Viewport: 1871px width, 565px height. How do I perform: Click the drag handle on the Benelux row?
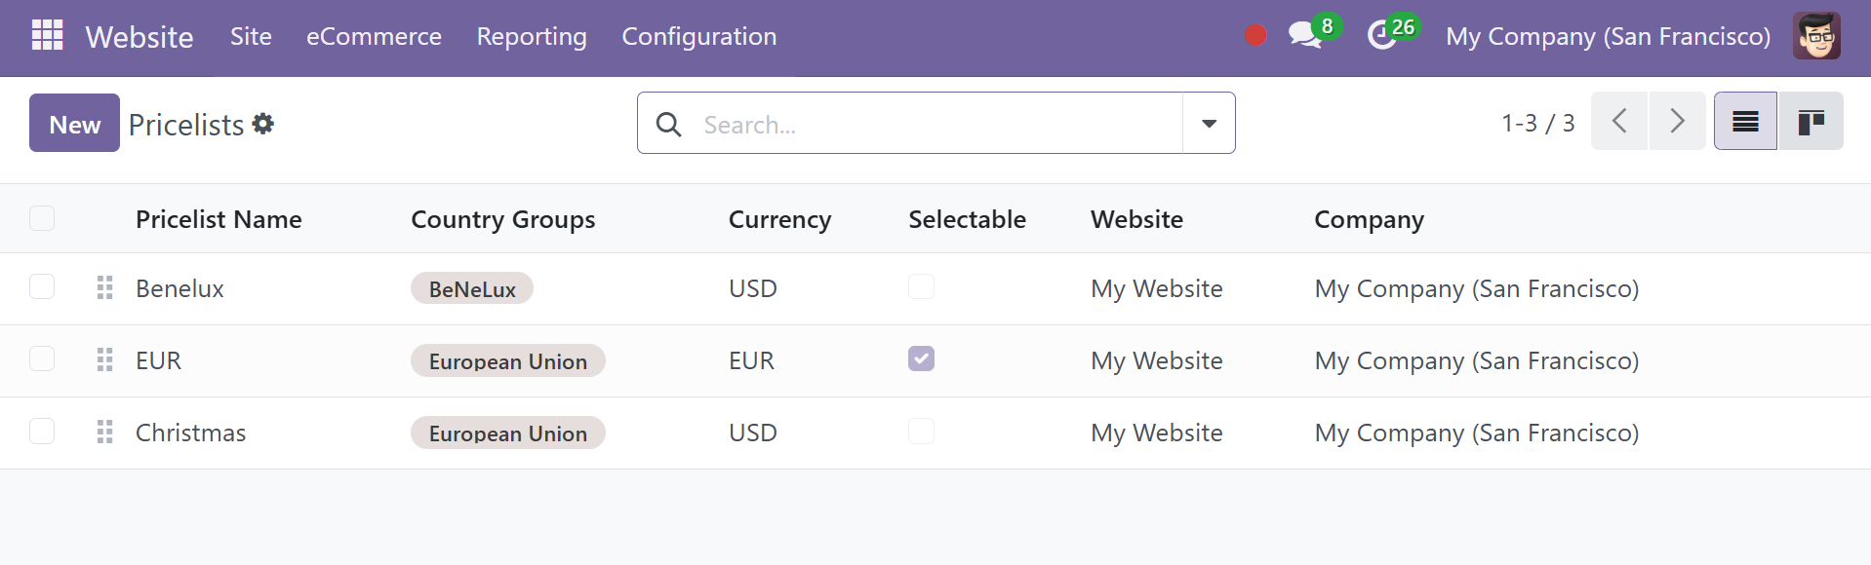105,288
